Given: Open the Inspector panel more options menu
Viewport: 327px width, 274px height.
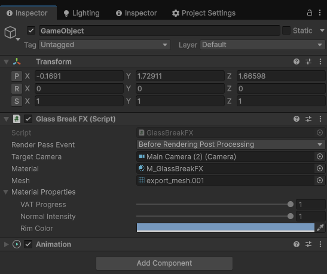Looking at the screenshot, I should (320, 13).
